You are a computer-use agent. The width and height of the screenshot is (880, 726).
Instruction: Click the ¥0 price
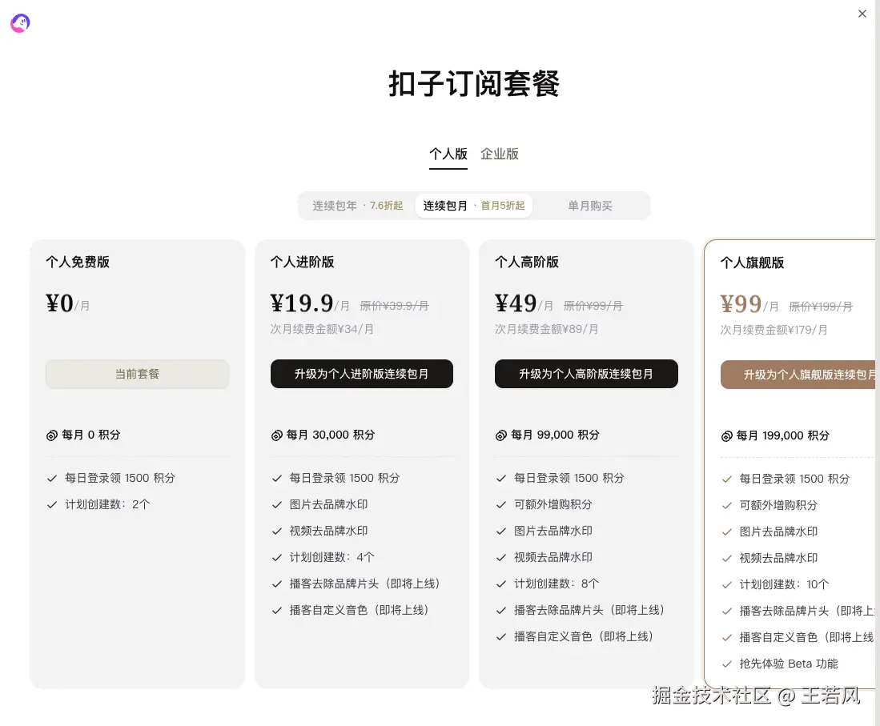click(x=60, y=303)
